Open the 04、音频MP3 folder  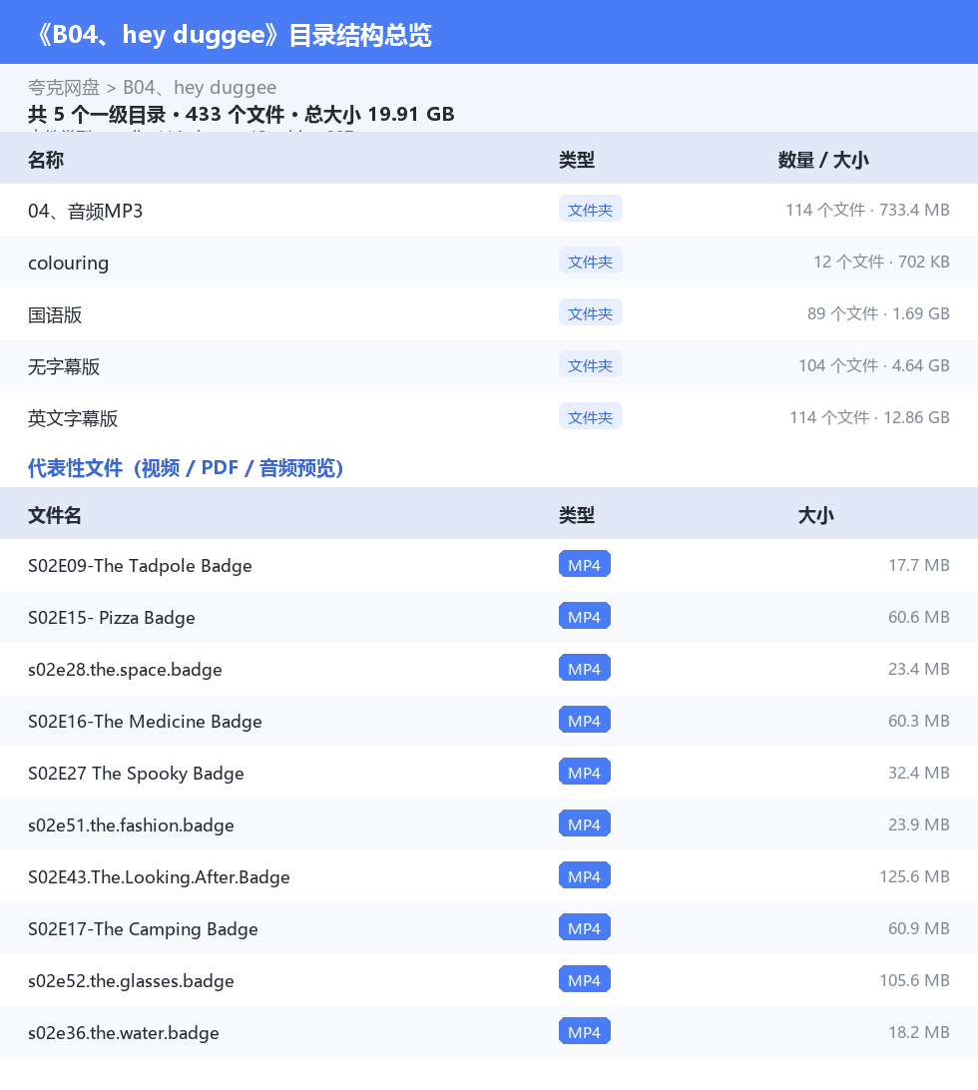click(86, 211)
